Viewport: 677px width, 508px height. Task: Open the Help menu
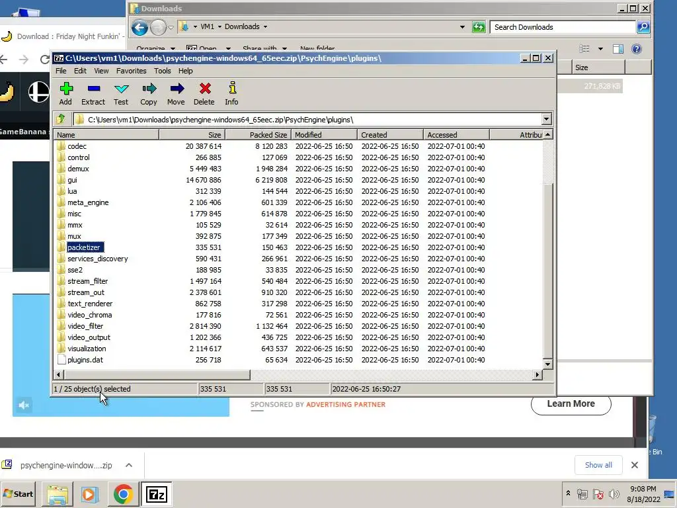click(x=186, y=71)
